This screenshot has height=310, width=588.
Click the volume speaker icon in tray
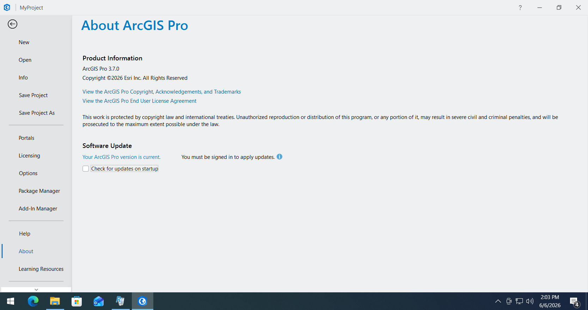tap(530, 301)
